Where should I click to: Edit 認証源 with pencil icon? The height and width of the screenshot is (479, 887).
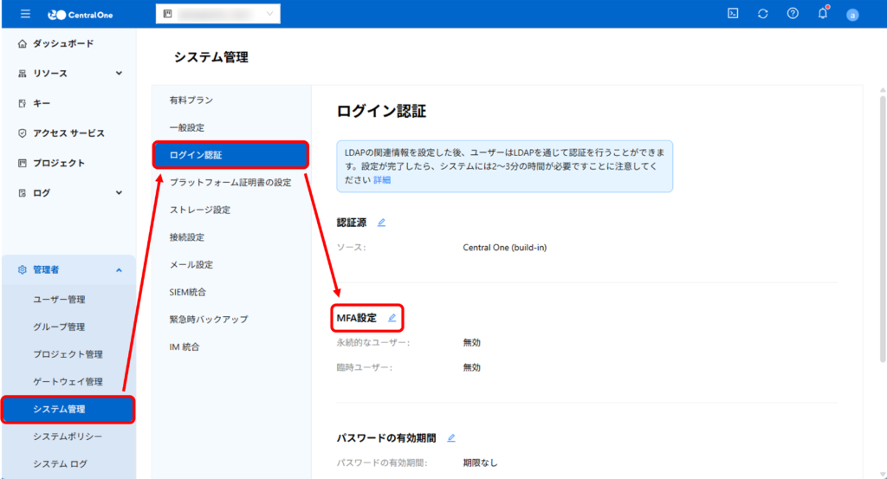[x=381, y=223]
